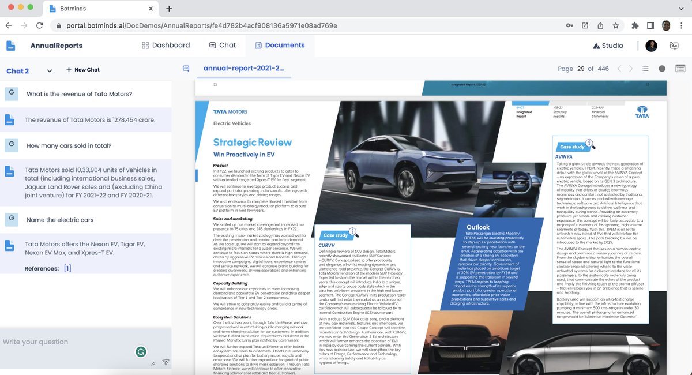Go to next page arrow
Image resolution: width=692 pixels, height=375 pixels.
631,69
